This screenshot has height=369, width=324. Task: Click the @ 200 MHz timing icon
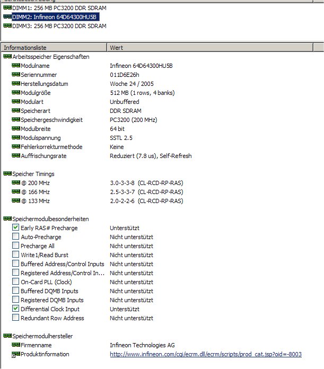[16, 182]
